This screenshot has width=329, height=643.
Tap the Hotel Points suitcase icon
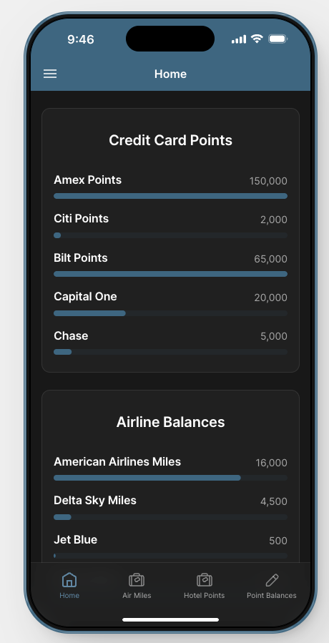click(x=205, y=580)
